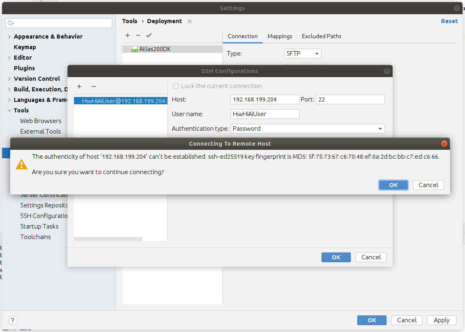Click OK at bottom of Settings window
The image size is (465, 332).
tap(372, 320)
